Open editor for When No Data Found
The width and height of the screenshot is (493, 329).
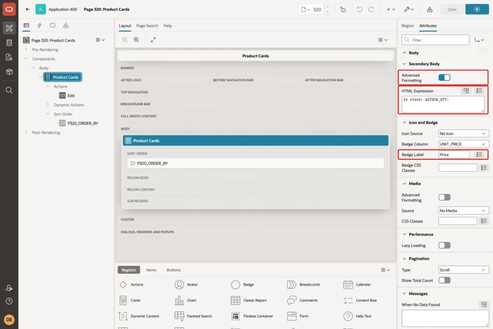[x=483, y=304]
